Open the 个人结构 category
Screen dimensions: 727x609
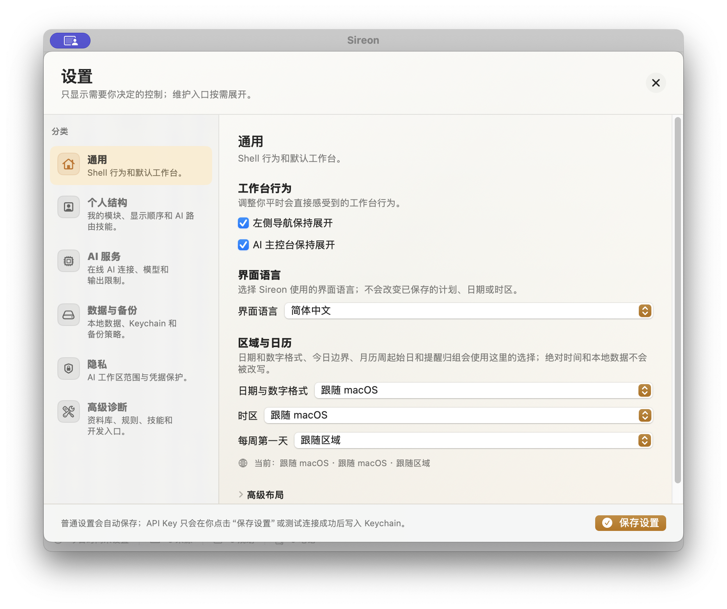[x=131, y=214]
